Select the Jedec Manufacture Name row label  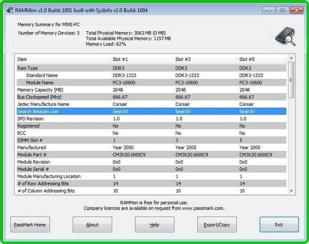[43, 104]
